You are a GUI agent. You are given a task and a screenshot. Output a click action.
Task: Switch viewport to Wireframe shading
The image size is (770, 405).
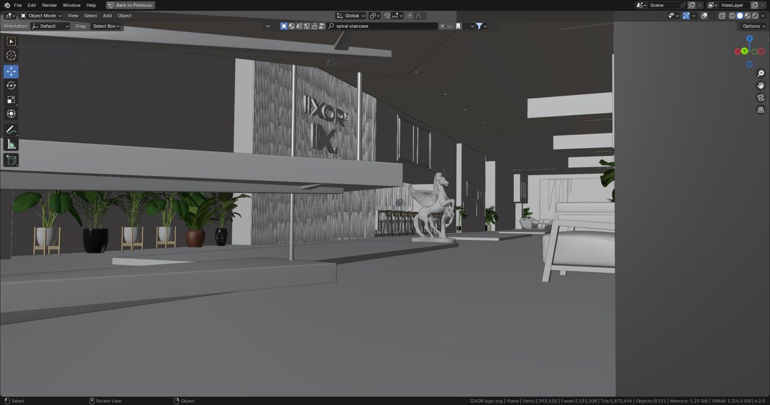tap(732, 16)
